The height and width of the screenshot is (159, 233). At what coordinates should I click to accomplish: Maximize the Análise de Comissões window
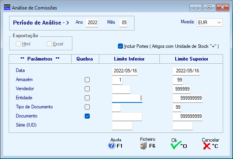[x=209, y=8]
